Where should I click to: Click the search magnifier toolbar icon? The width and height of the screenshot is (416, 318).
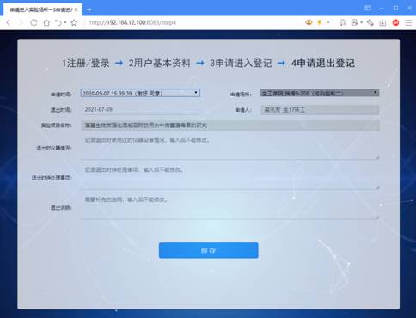342,22
